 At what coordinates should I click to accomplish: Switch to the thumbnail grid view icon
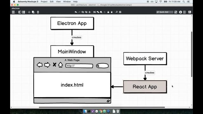point(24,12)
